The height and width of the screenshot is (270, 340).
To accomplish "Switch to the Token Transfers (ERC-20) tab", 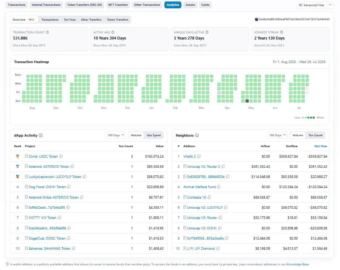I will pos(85,5).
